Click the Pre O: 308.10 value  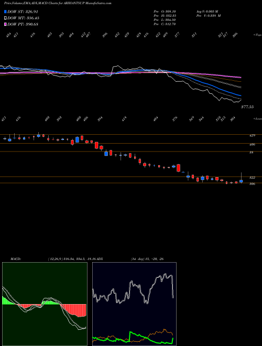click(165, 12)
